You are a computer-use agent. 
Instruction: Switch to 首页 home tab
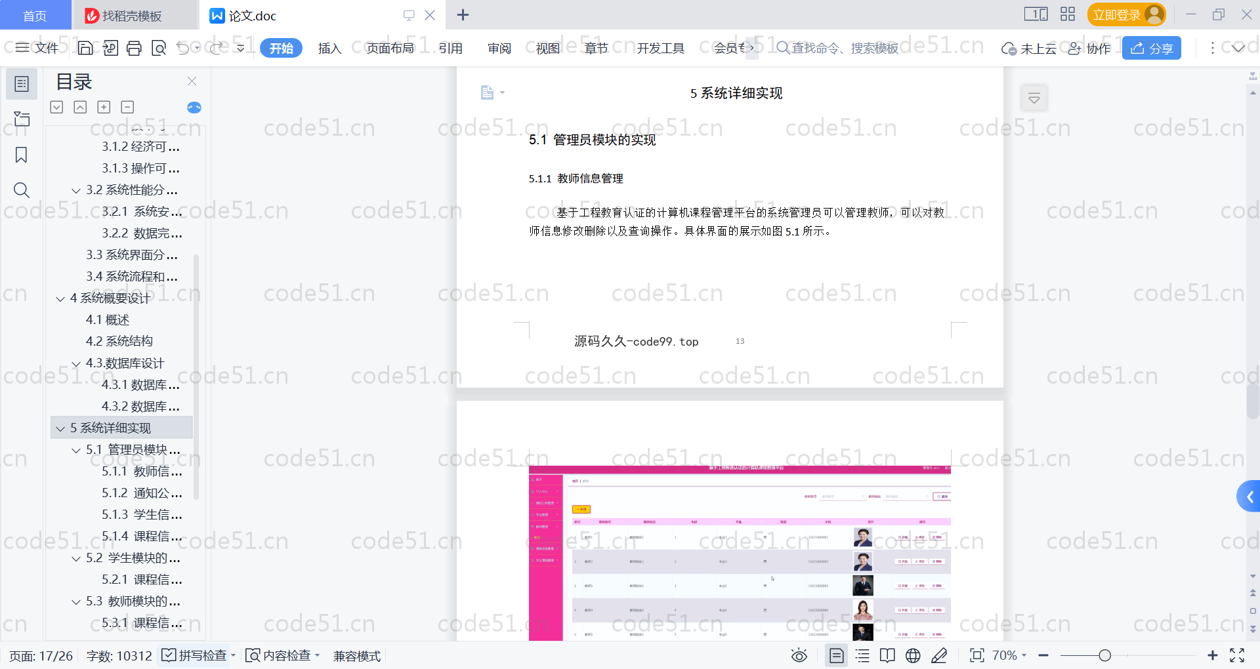coord(35,15)
